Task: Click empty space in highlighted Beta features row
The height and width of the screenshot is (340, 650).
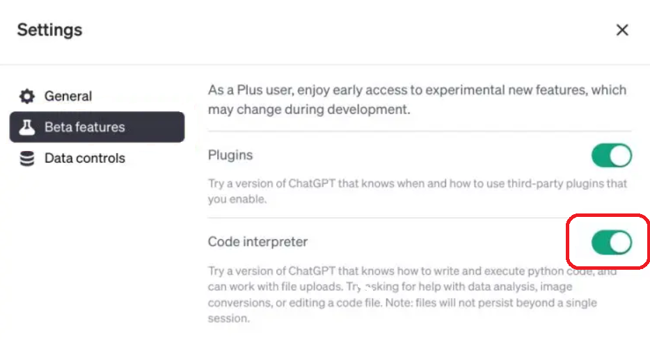Action: [157, 127]
